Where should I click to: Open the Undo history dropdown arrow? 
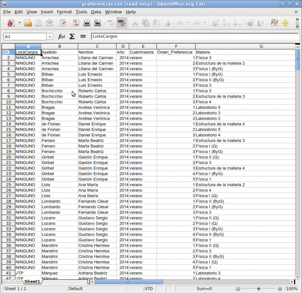coord(189,23)
